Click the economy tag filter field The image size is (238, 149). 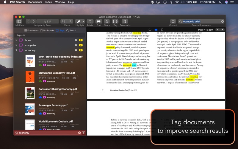(48, 133)
